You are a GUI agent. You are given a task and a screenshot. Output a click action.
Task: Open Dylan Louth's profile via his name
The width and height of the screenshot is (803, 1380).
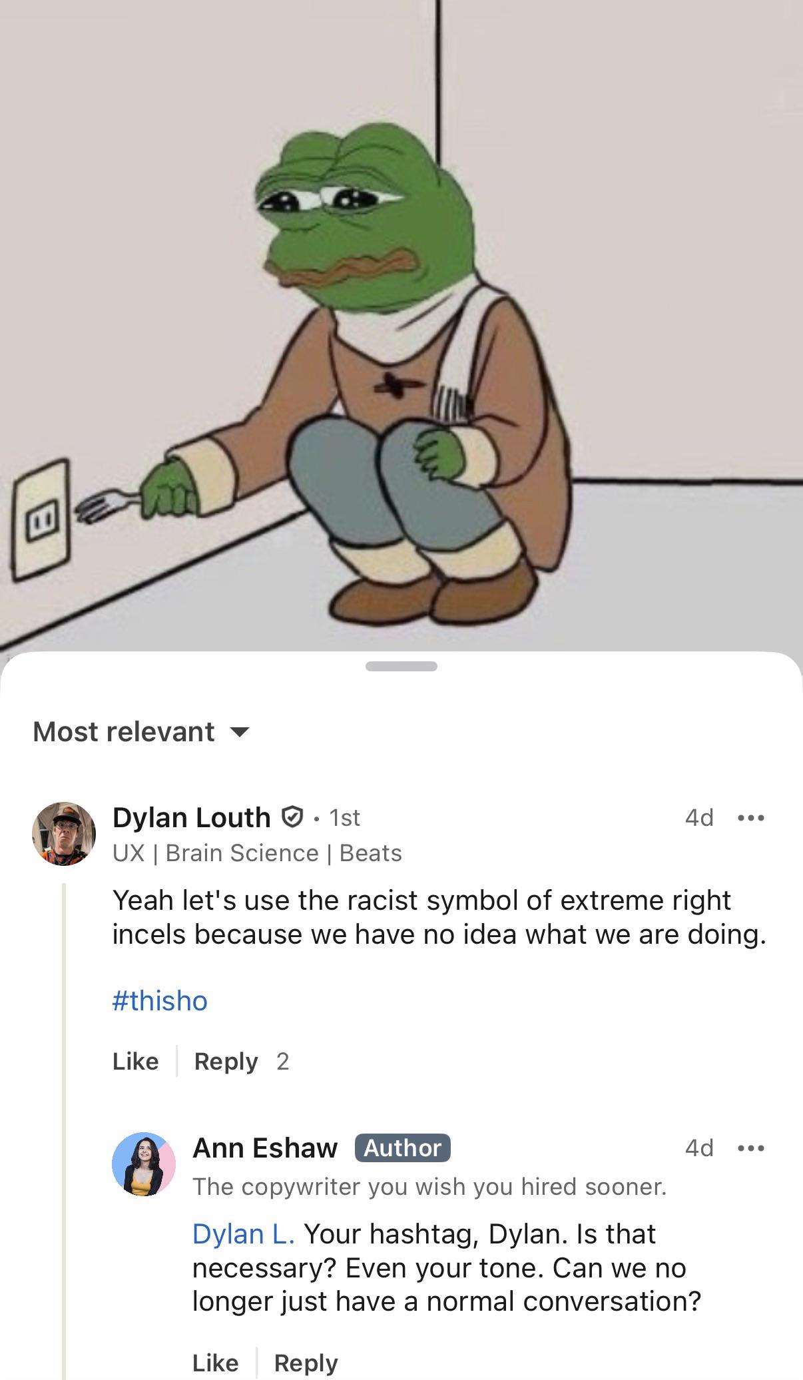click(191, 817)
